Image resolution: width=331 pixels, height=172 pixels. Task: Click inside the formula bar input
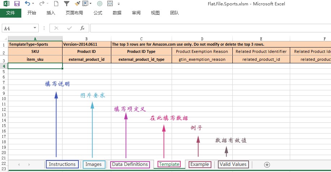point(210,28)
